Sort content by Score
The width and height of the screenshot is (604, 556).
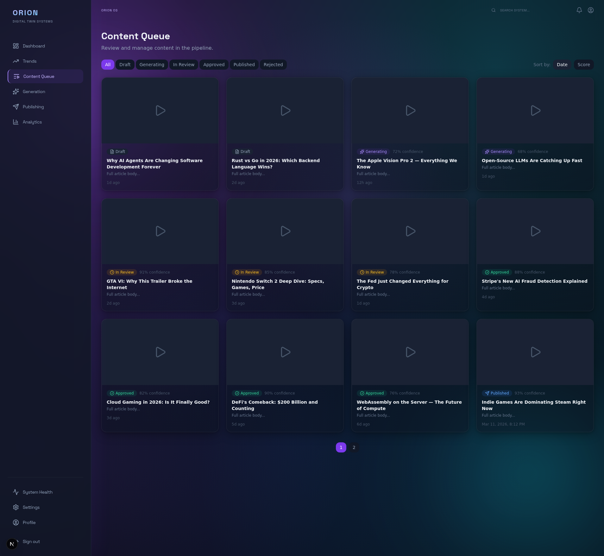coord(583,65)
